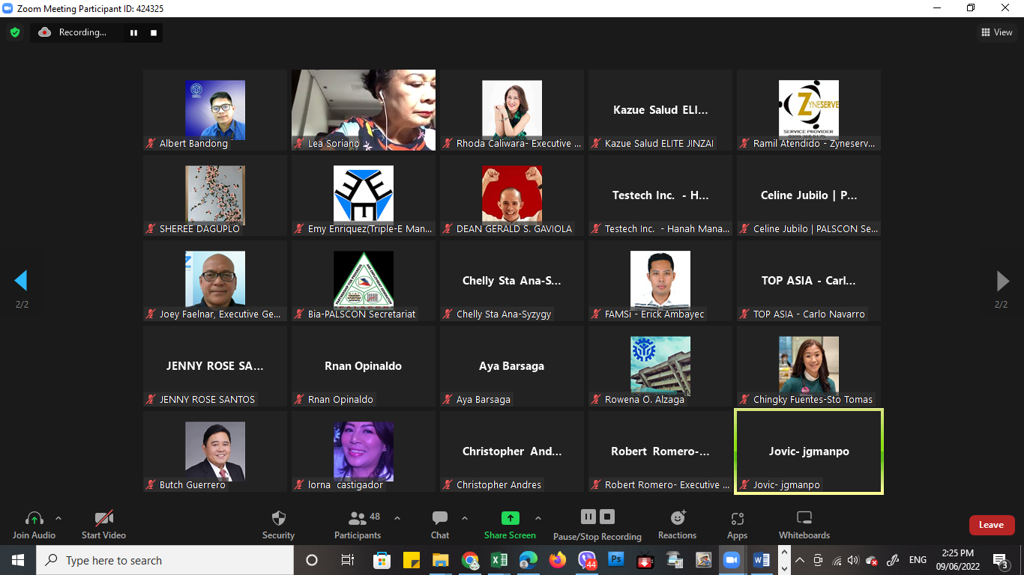The image size is (1024, 575).
Task: Open Whiteboards
Action: tap(804, 525)
